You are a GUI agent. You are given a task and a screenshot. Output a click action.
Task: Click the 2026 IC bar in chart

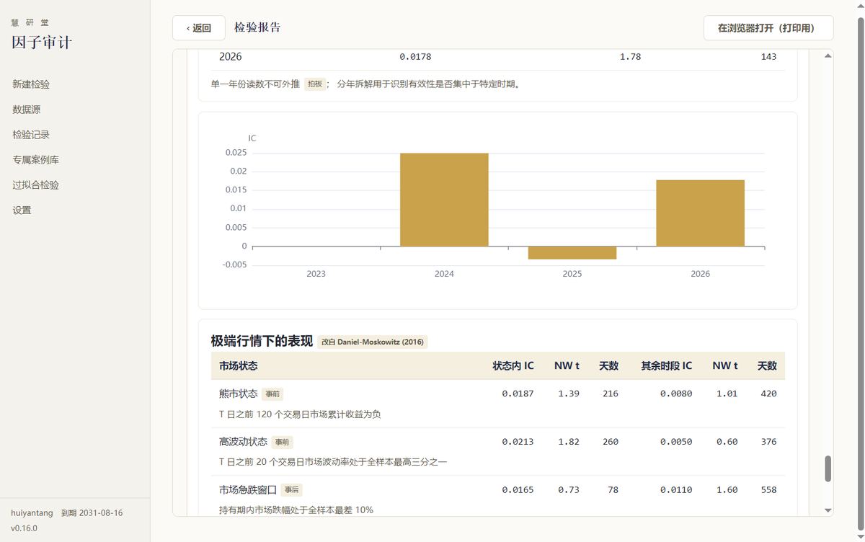[700, 213]
